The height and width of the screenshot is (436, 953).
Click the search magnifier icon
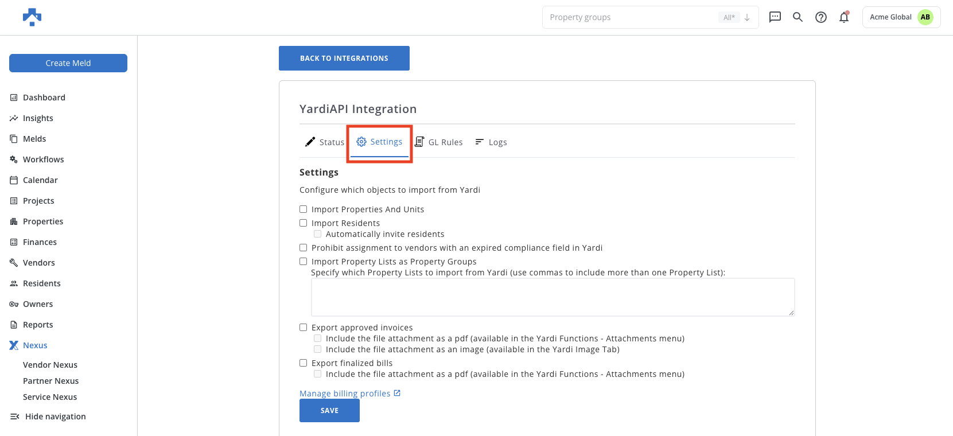point(798,17)
